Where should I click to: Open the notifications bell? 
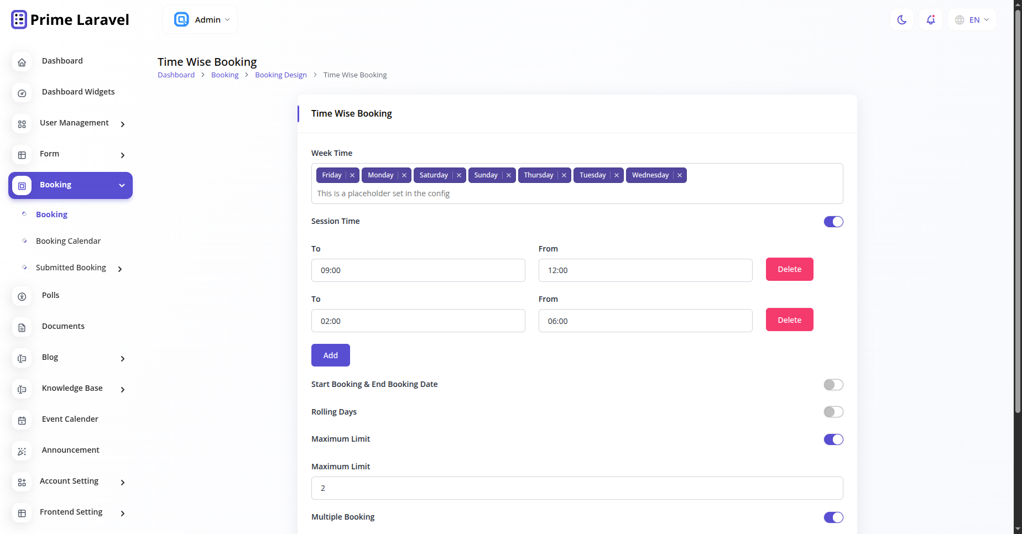pos(931,20)
